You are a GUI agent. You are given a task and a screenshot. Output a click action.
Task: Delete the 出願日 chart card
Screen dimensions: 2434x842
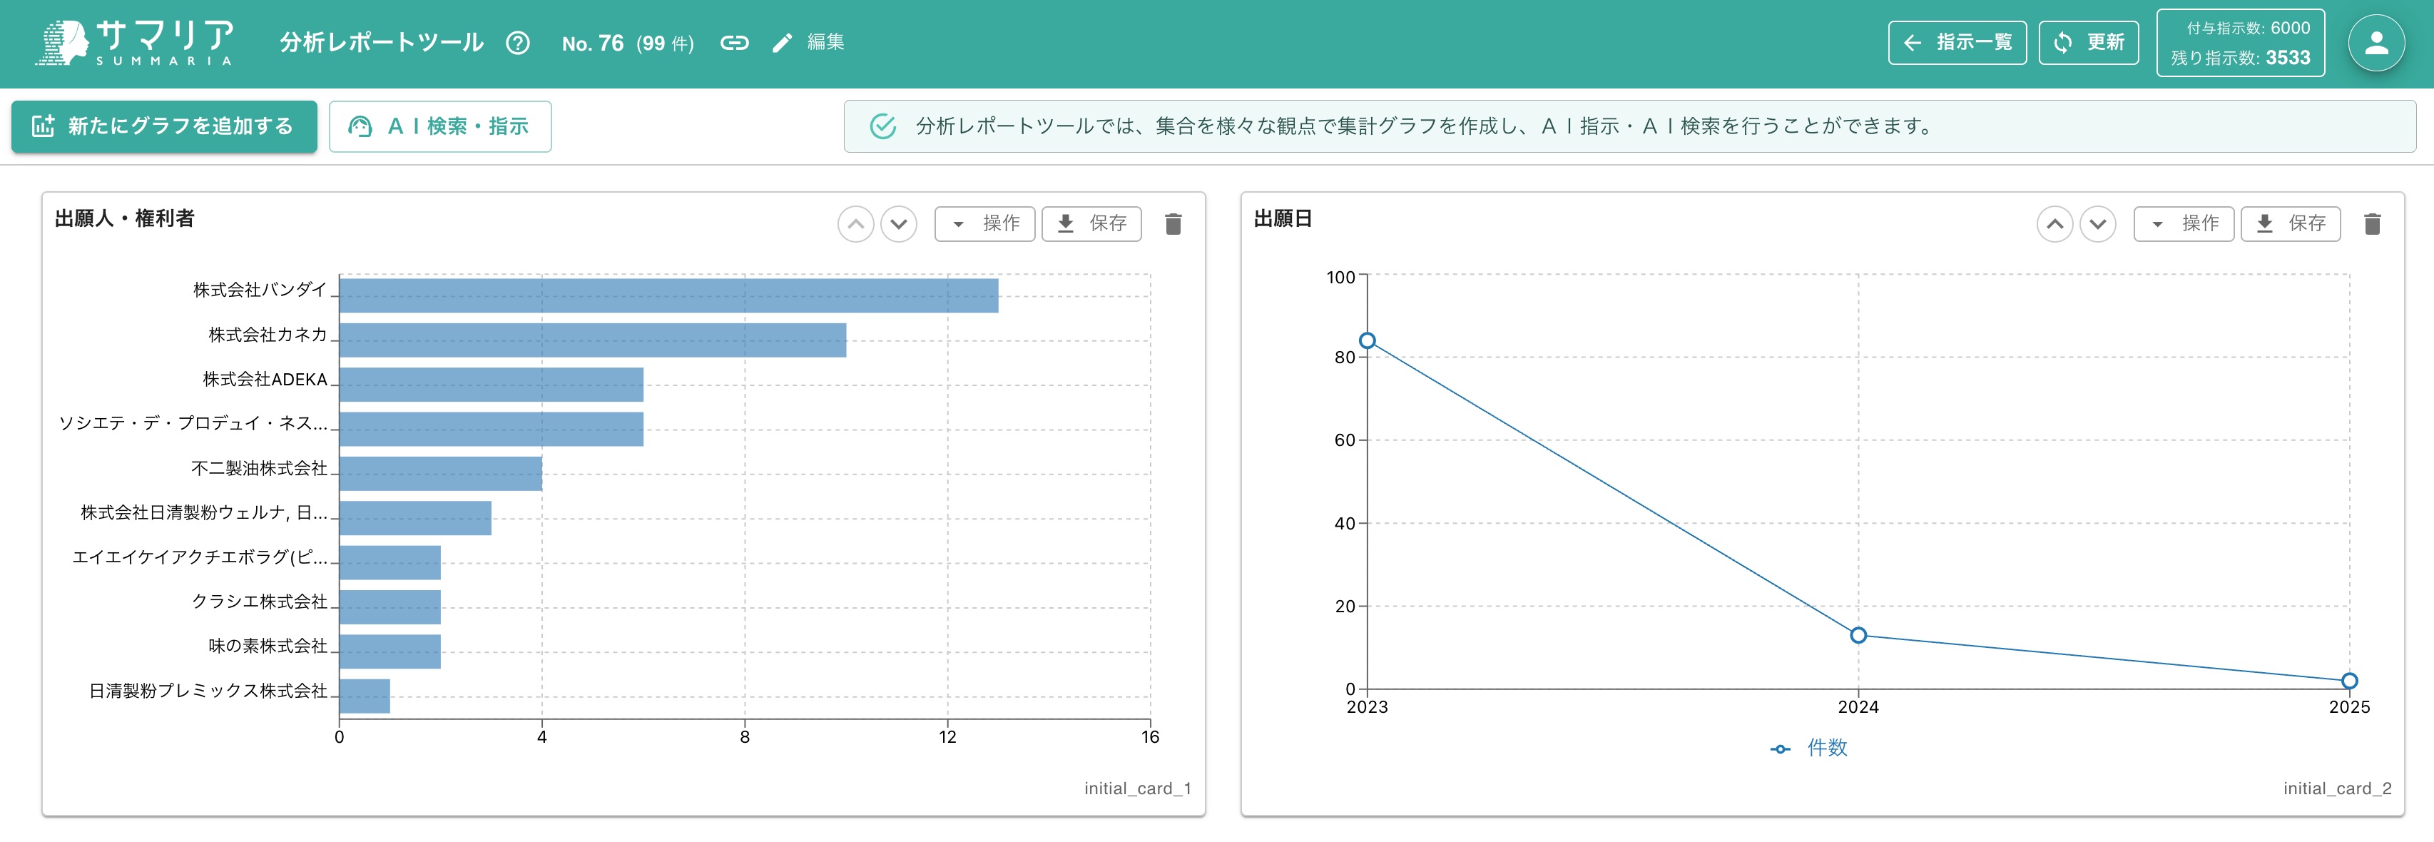pyautogui.click(x=2372, y=224)
